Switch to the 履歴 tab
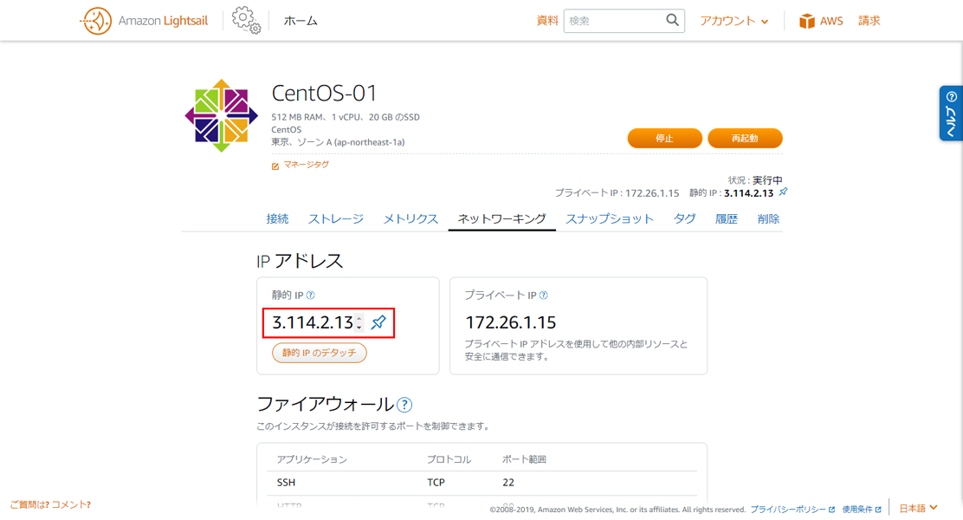This screenshot has height=520, width=963. point(727,218)
